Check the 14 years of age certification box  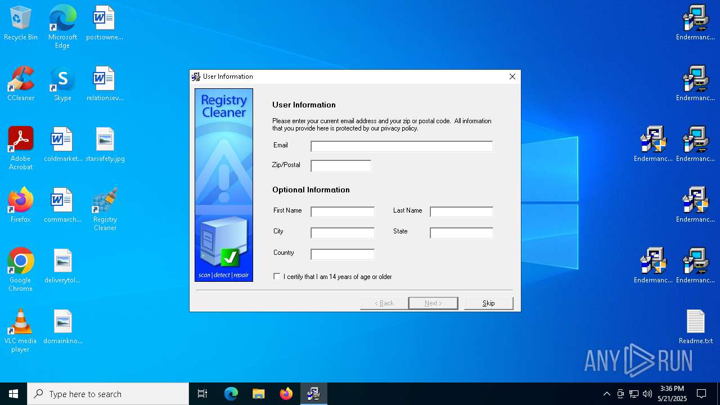point(277,276)
